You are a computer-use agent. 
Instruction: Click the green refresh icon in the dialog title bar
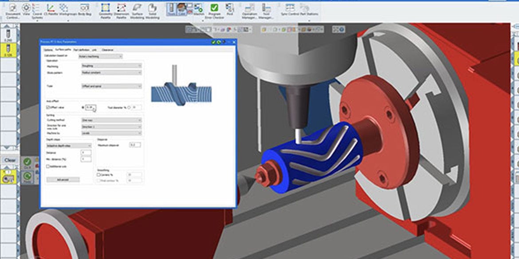pyautogui.click(x=218, y=42)
